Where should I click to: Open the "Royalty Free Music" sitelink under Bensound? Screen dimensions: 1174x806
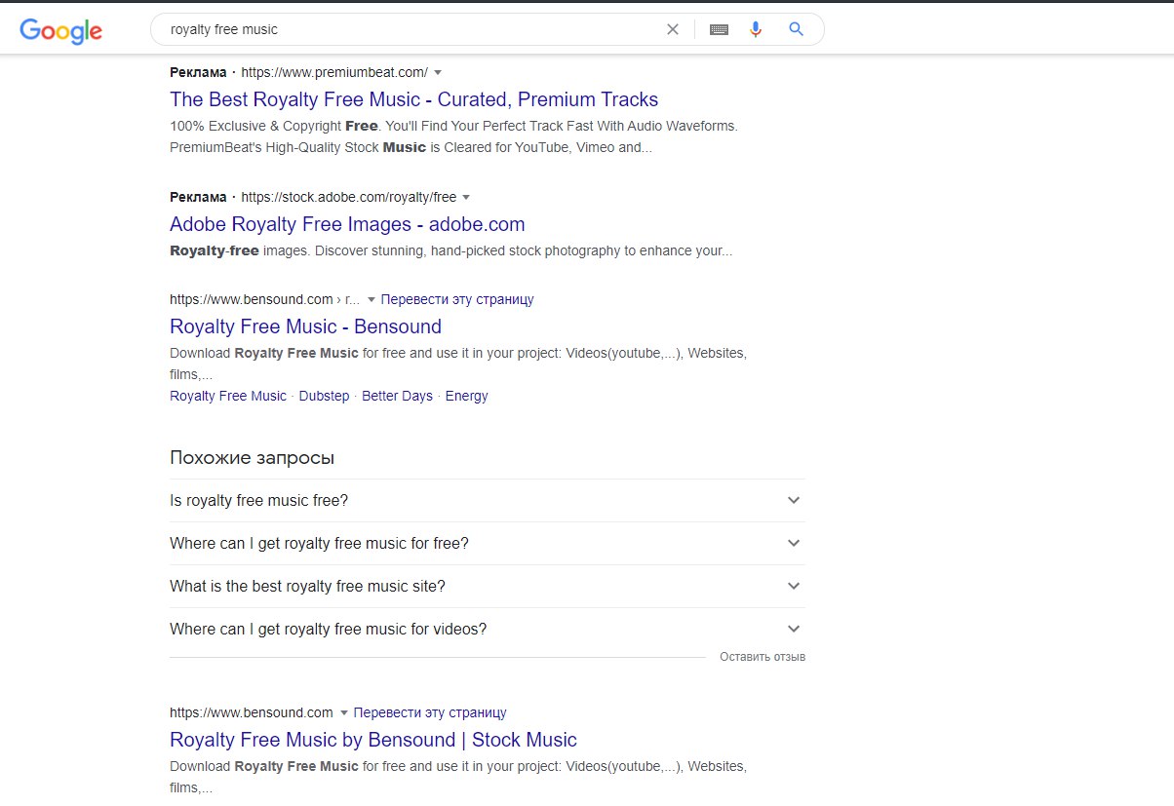(228, 396)
